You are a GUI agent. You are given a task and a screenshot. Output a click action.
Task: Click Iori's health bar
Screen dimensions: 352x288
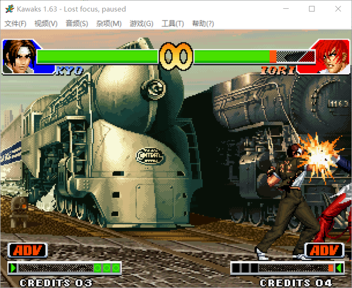pyautogui.click(x=254, y=56)
